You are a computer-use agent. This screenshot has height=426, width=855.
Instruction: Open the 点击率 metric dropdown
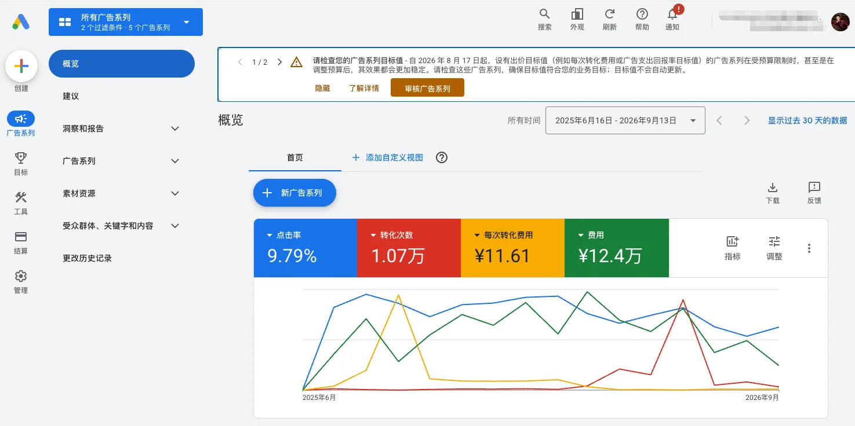tap(283, 235)
